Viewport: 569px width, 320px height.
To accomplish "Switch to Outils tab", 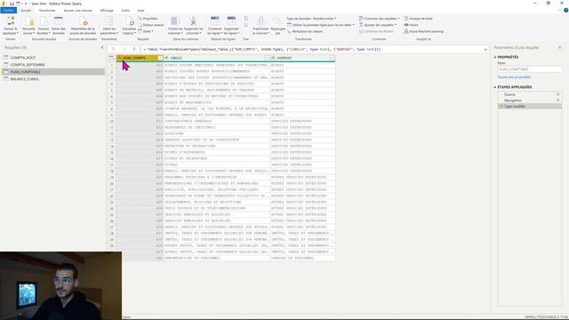I will pyautogui.click(x=125, y=11).
